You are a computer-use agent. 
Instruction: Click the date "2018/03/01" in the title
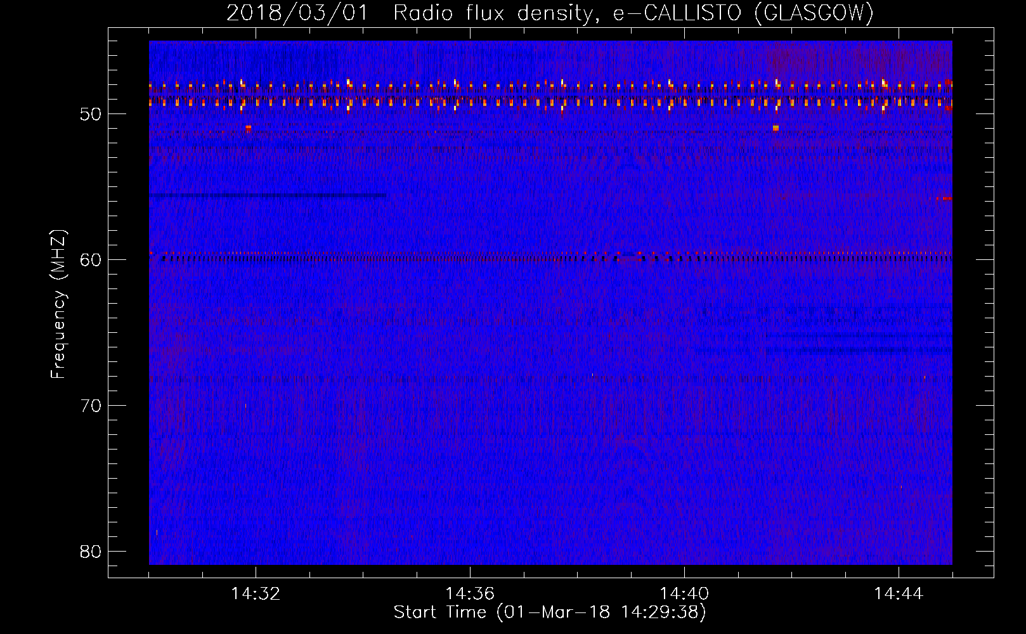pos(297,13)
